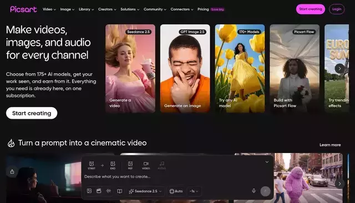Open the Seedance 2.5 Generate a video card

[130, 69]
